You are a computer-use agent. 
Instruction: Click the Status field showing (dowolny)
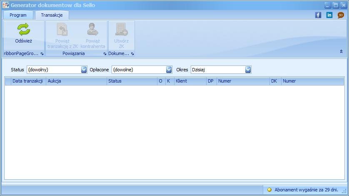[x=57, y=70]
